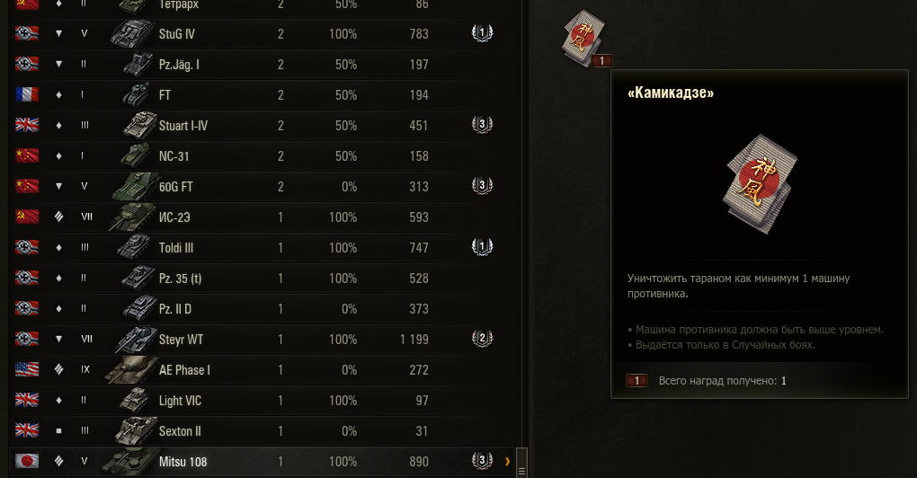Click the mastery badge on Stuart I-IV row
Screen dimensions: 917x478
coord(482,125)
